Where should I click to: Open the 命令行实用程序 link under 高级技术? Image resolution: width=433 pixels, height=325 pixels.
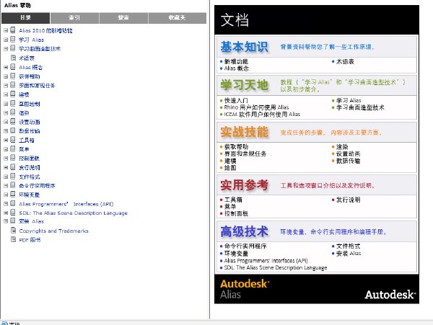[245, 246]
